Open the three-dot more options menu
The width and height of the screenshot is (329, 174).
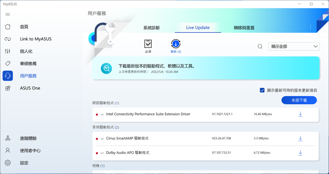[311, 27]
